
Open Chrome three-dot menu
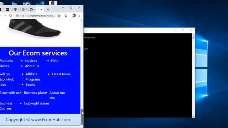[x=79, y=16]
